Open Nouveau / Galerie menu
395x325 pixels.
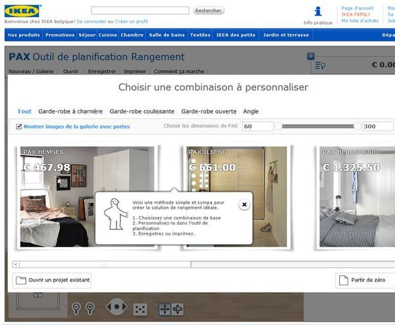click(31, 71)
